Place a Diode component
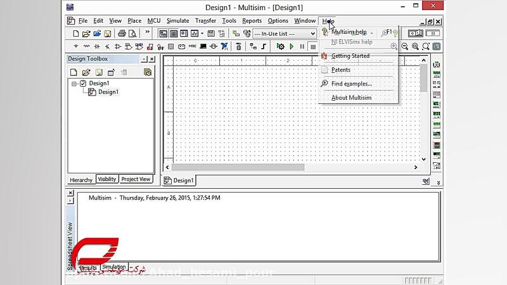This screenshot has width=507, height=285. (x=97, y=46)
